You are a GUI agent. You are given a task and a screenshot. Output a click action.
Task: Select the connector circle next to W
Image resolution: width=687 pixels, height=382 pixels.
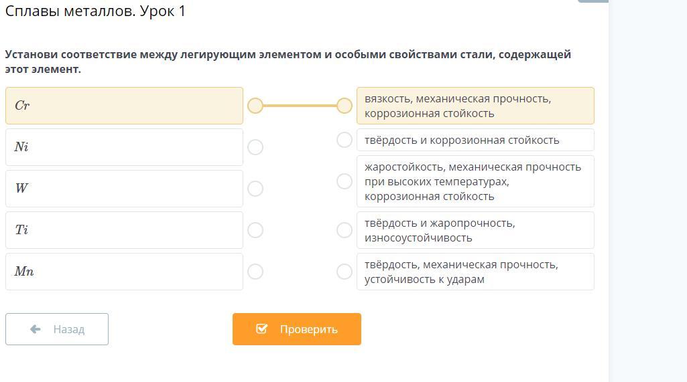coord(255,189)
